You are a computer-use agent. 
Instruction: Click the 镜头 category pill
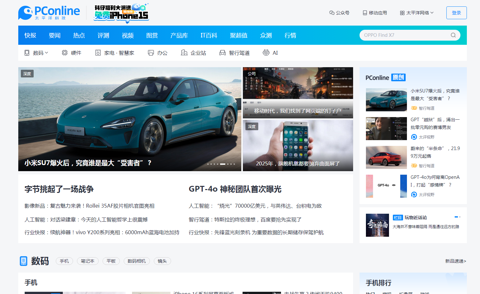(x=162, y=261)
